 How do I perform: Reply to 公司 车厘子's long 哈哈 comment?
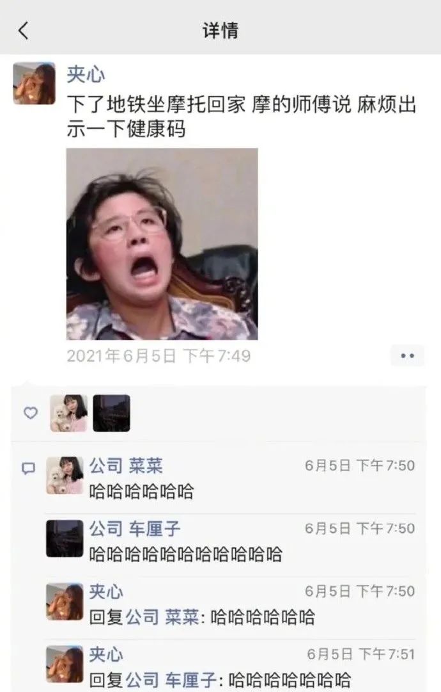pyautogui.click(x=185, y=554)
